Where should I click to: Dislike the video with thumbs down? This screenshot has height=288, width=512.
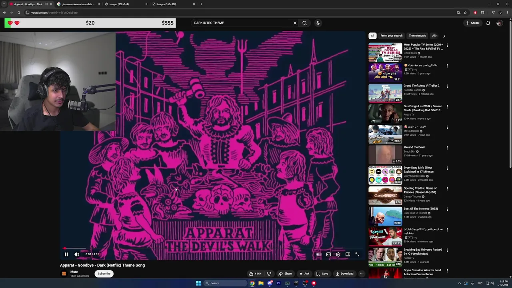coord(269,274)
